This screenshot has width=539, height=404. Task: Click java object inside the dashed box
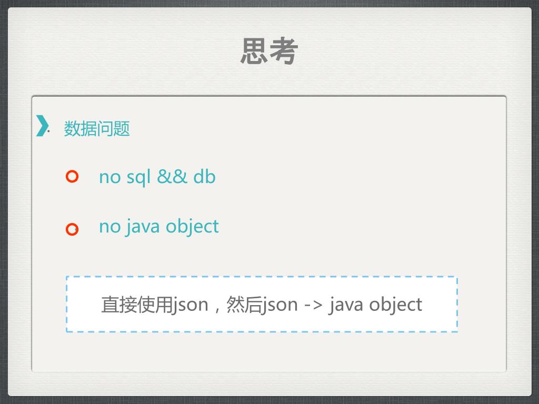375,305
